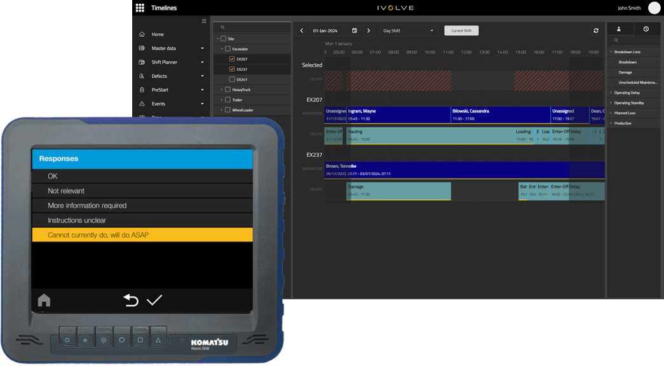Collapse the Excavator tree node

222,49
